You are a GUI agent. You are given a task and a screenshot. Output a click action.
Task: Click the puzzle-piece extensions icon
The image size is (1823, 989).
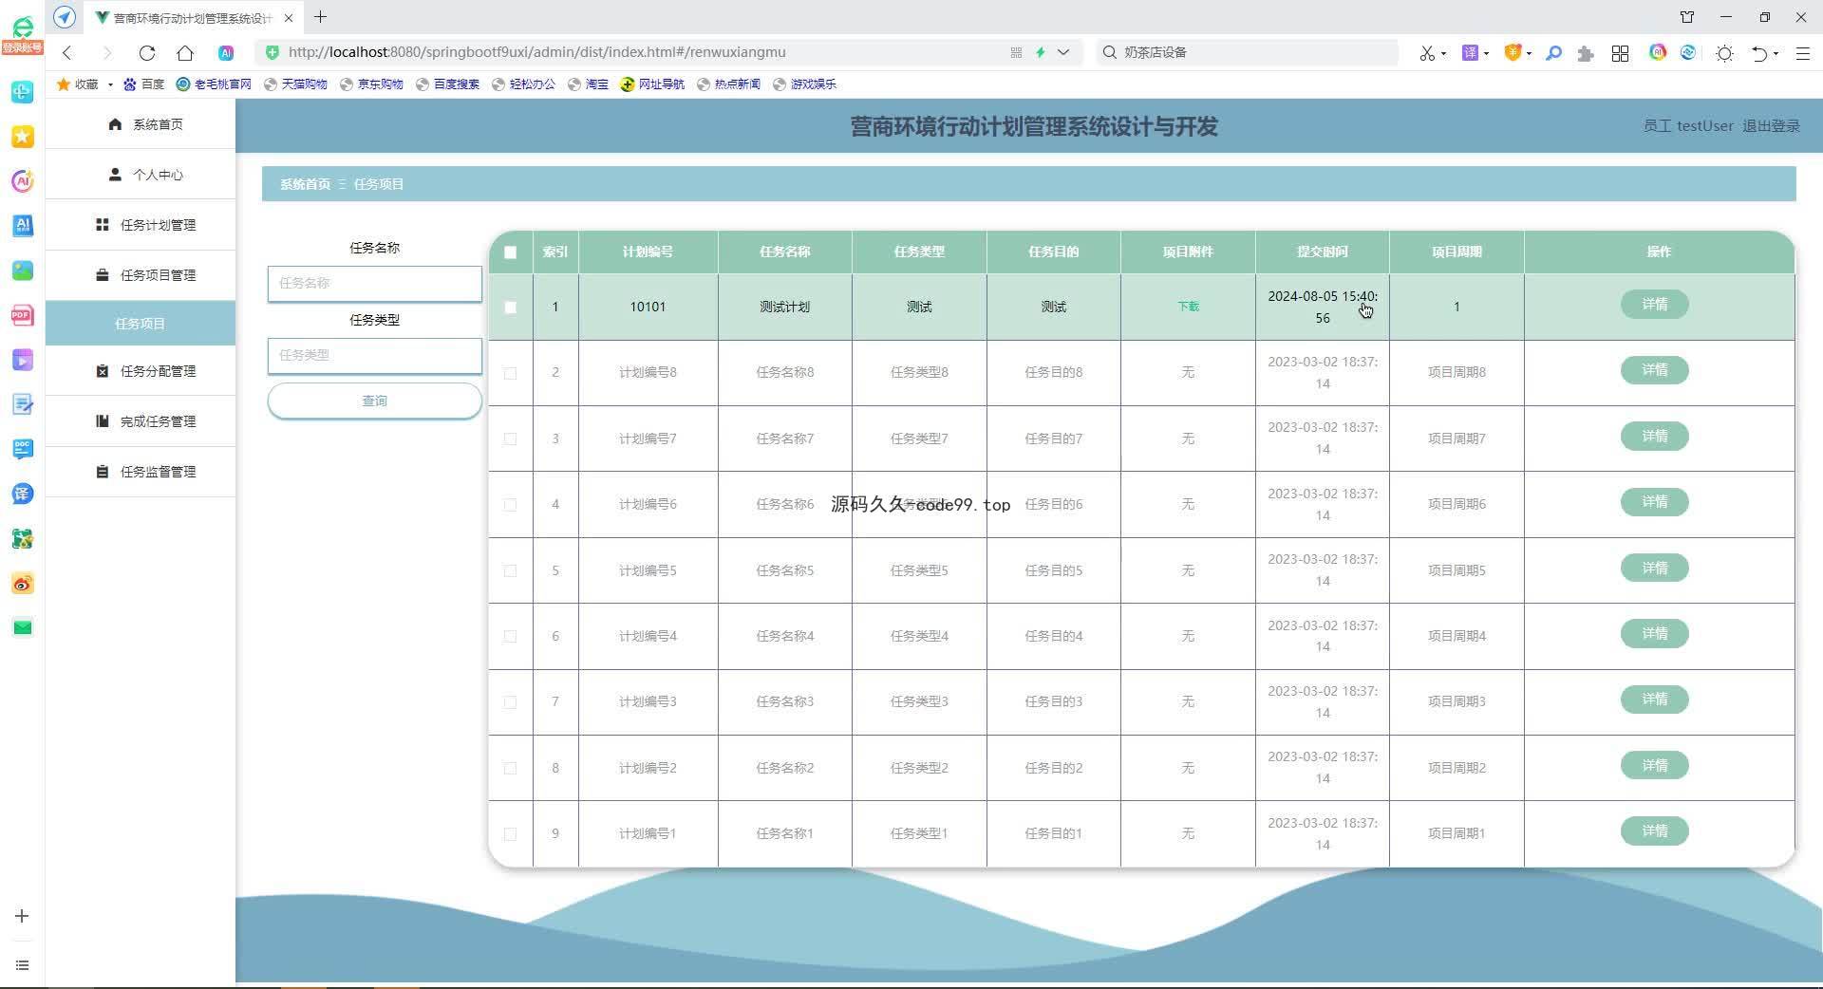click(1585, 53)
